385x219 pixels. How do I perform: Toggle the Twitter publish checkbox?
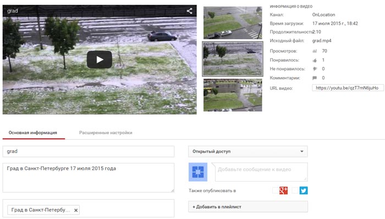pos(295,190)
